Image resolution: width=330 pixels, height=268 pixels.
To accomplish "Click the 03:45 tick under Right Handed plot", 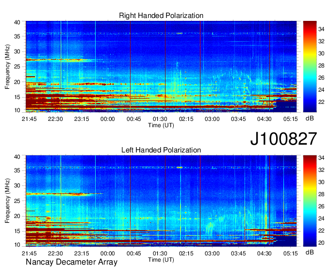I will [x=238, y=119].
